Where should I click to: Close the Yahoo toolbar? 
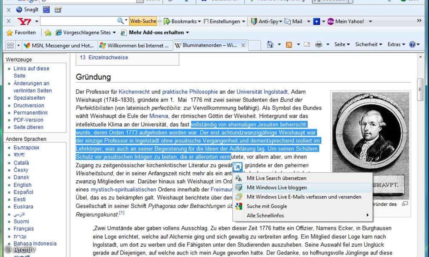coord(9,21)
